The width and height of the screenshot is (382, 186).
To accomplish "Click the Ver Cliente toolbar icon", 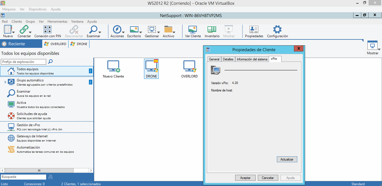I will pyautogui.click(x=193, y=29).
